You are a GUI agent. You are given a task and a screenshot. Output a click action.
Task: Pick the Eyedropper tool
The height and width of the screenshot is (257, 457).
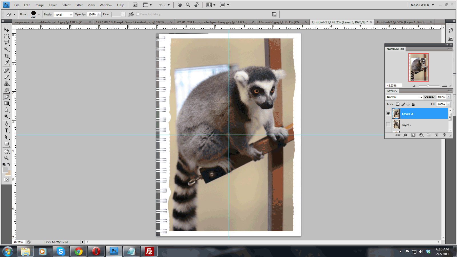tap(7, 63)
